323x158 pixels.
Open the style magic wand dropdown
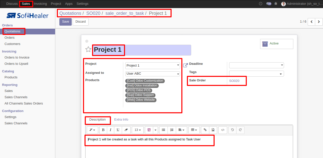(92, 130)
